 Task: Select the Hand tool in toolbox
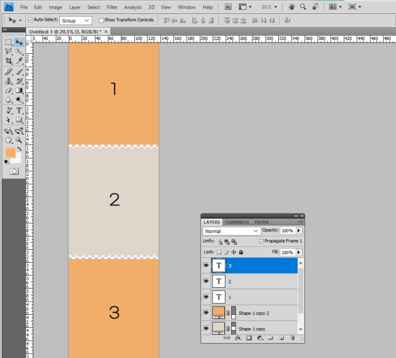[9, 140]
